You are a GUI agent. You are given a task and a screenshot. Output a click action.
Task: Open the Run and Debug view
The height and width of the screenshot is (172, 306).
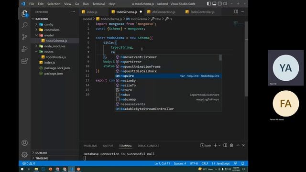pos(24,49)
